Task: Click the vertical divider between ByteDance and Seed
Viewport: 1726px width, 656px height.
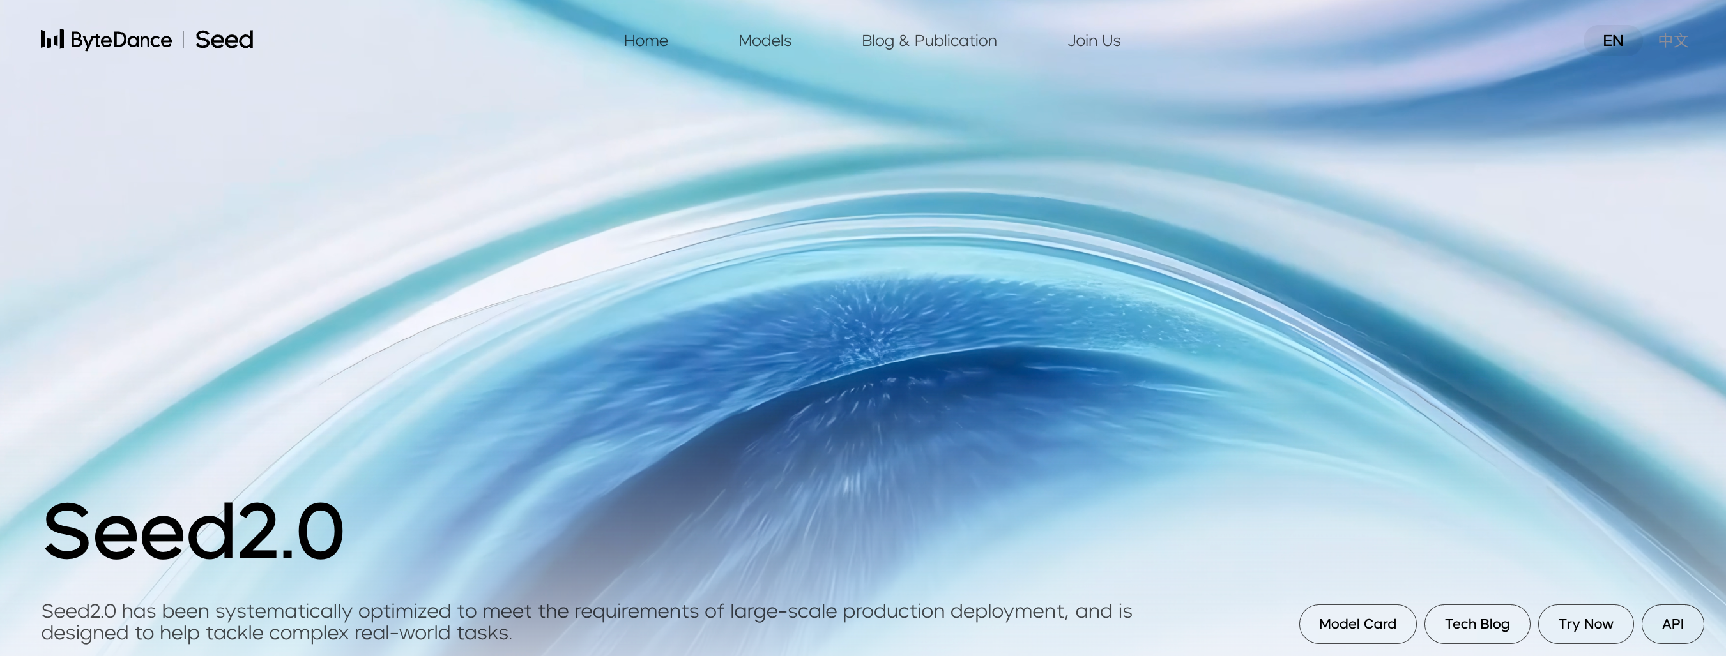Action: (183, 40)
